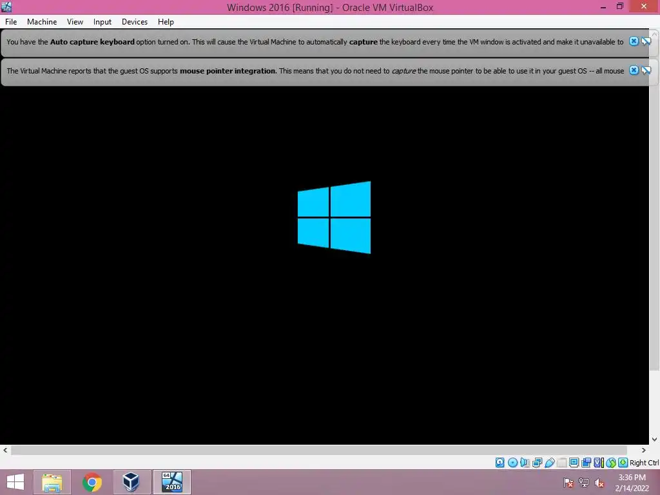The width and height of the screenshot is (660, 495).
Task: Click the keyboard capture green arrow icon
Action: (x=623, y=463)
